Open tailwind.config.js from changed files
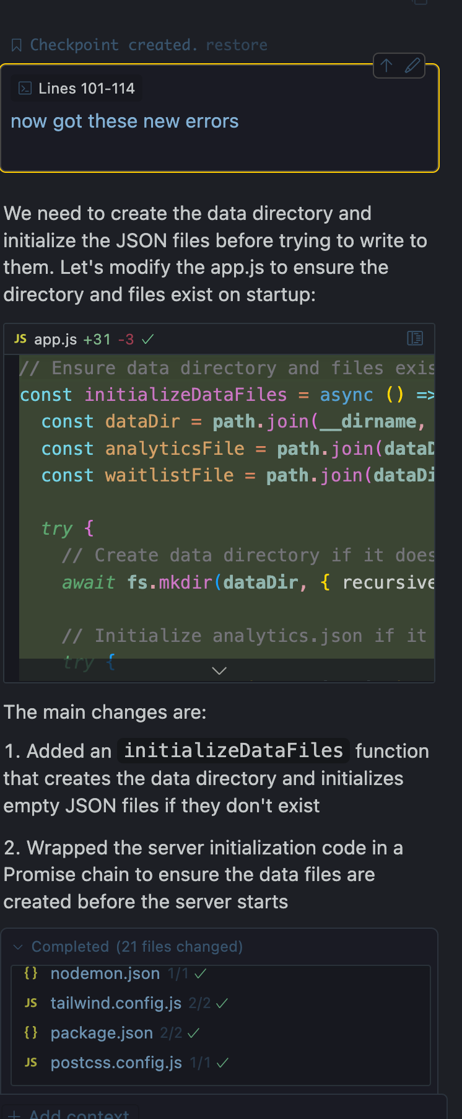Viewport: 462px width, 1119px height. (116, 1003)
